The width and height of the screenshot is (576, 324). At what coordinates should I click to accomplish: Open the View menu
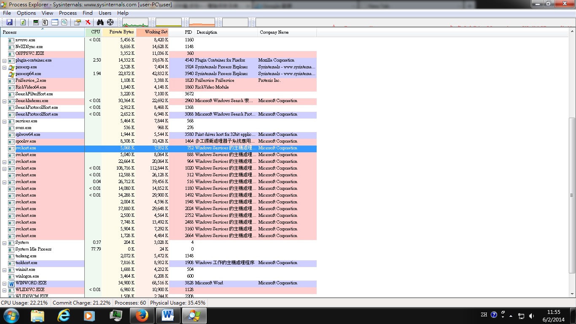[47, 13]
